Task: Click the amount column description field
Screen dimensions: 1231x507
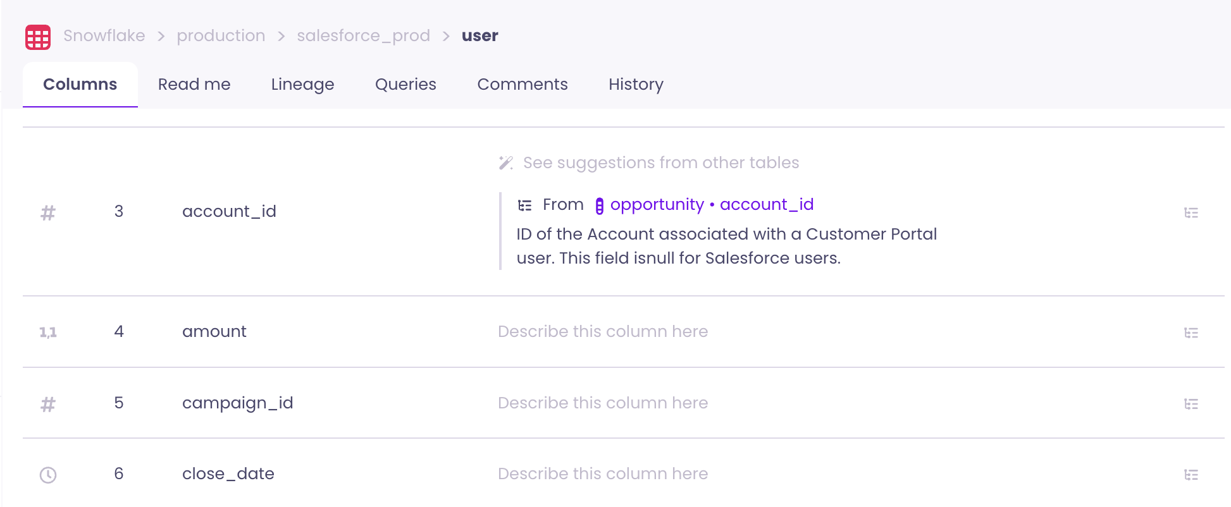Action: click(602, 332)
